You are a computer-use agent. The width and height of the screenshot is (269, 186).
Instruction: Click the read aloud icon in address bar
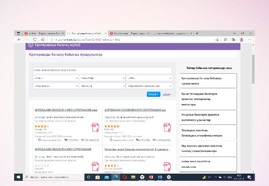(x=217, y=40)
